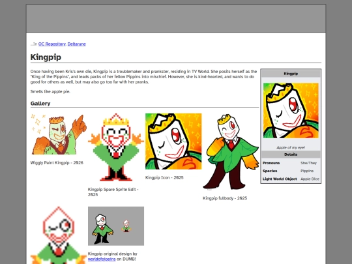This screenshot has width=352, height=264.
Task: Click the 'Once having been Kris's own die' paragraph
Action: click(x=143, y=77)
